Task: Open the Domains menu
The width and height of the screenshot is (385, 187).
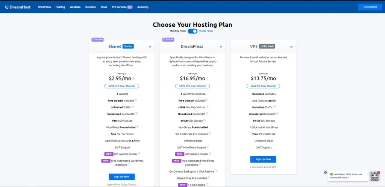Action: pyautogui.click(x=91, y=7)
